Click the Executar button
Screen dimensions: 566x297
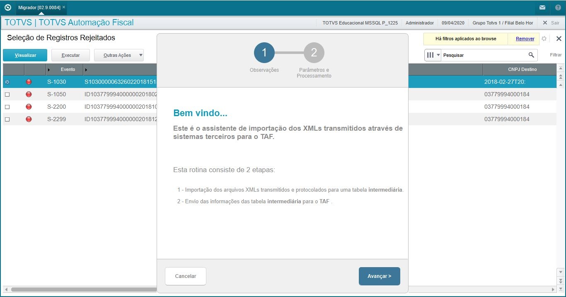tap(70, 55)
